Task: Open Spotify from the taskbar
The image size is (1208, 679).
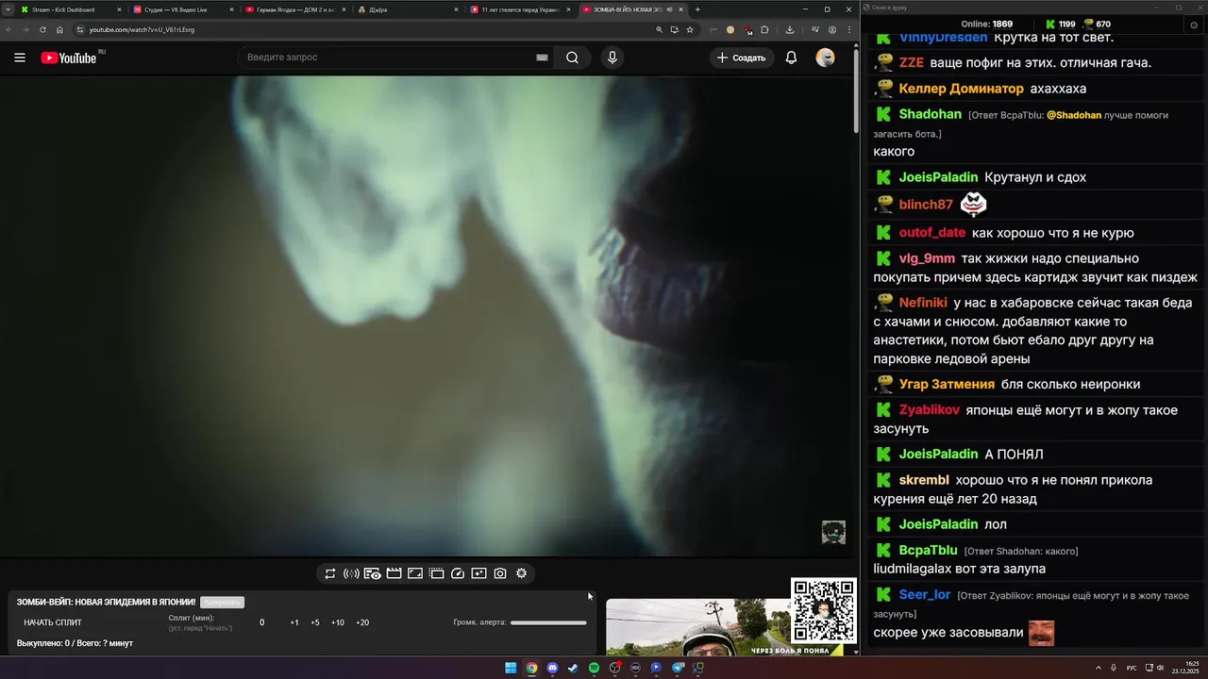Action: pos(594,668)
